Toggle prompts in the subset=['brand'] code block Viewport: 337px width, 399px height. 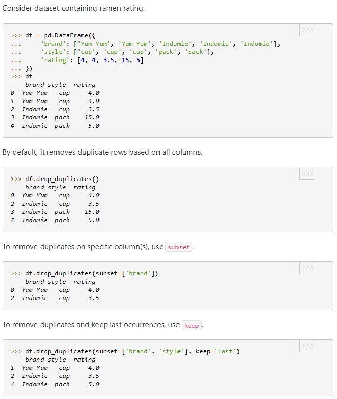307,268
